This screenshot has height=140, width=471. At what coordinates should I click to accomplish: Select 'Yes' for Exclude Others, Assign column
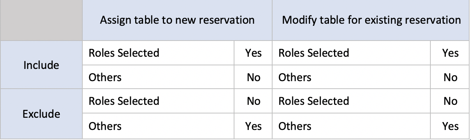click(x=253, y=126)
